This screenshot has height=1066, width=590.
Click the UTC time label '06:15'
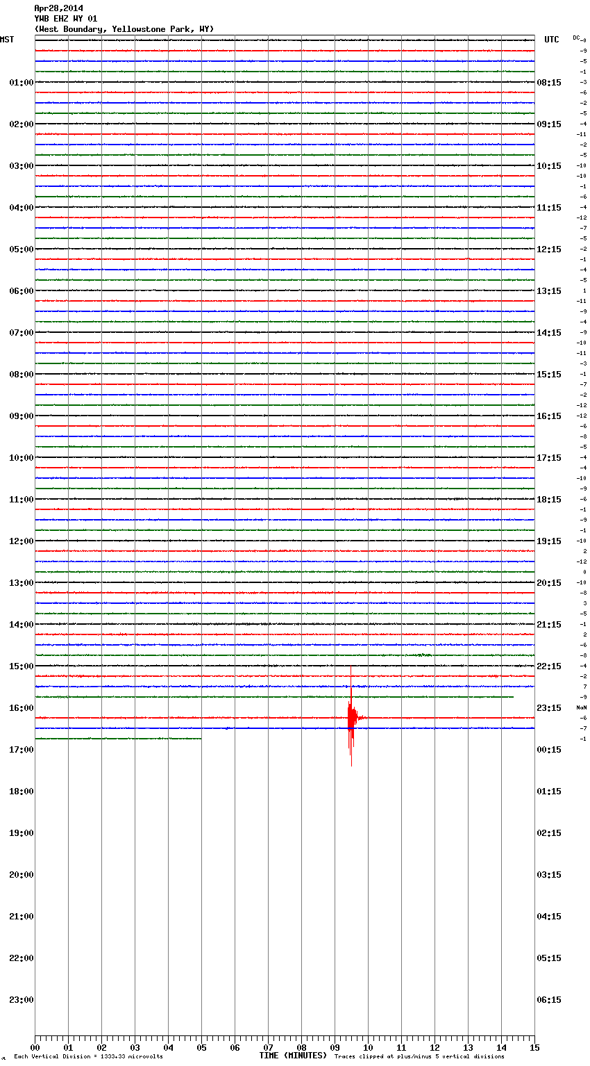tap(549, 1000)
